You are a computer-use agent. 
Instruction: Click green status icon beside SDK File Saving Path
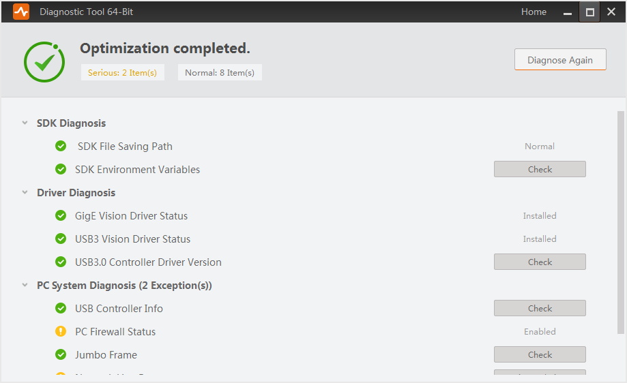(x=61, y=146)
